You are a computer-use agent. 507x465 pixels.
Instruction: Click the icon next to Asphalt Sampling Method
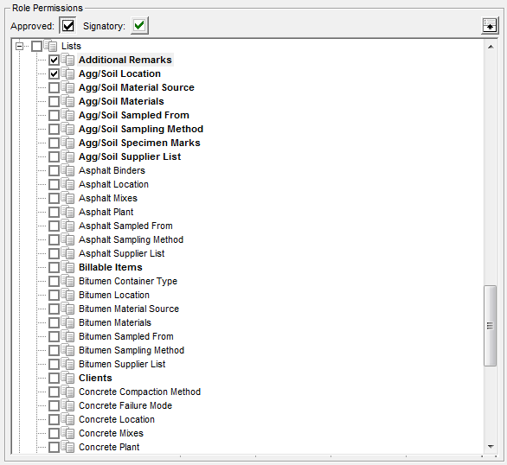pyautogui.click(x=67, y=239)
